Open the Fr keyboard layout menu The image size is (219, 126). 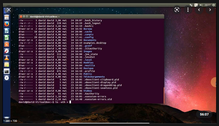(x=196, y=5)
